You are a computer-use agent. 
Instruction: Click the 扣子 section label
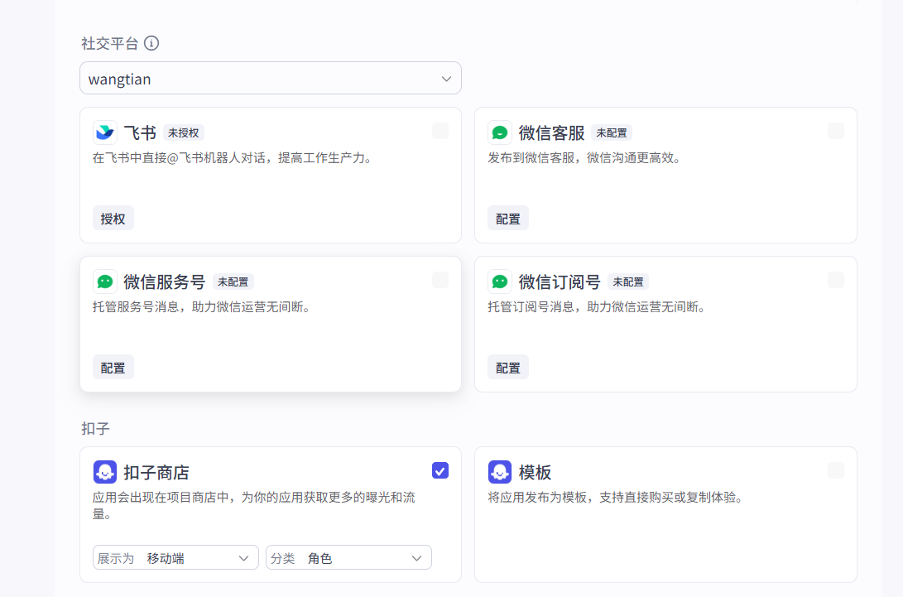(96, 429)
